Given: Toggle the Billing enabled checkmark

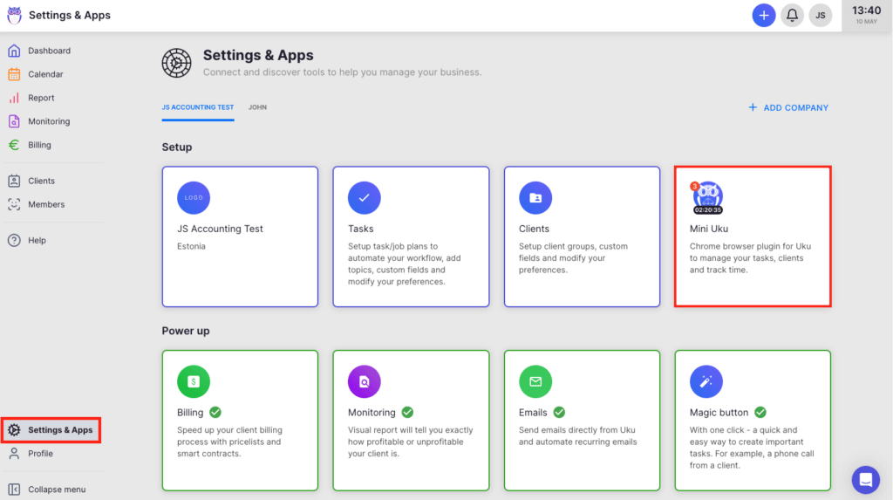Looking at the screenshot, I should tap(215, 412).
